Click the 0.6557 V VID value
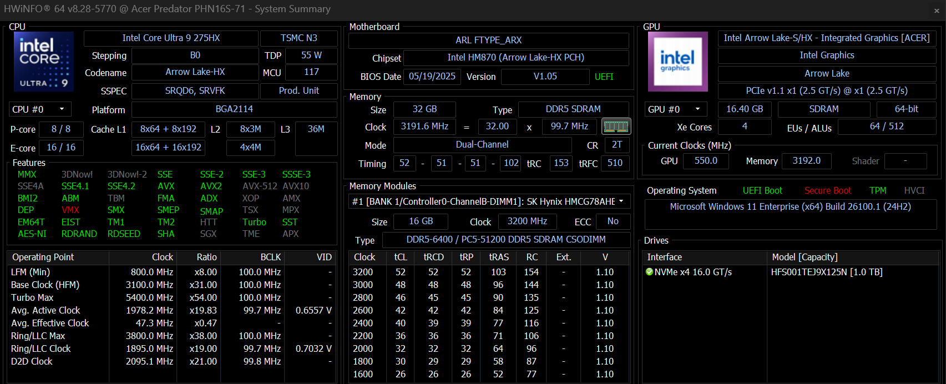 [313, 310]
